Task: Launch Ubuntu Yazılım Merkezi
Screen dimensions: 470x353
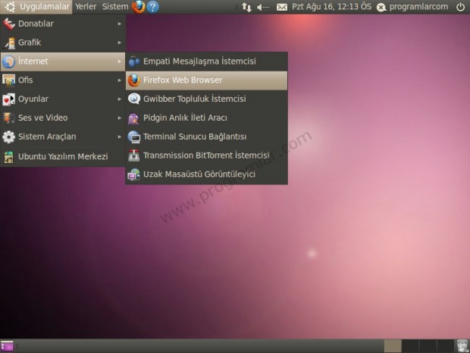Action: pyautogui.click(x=63, y=156)
